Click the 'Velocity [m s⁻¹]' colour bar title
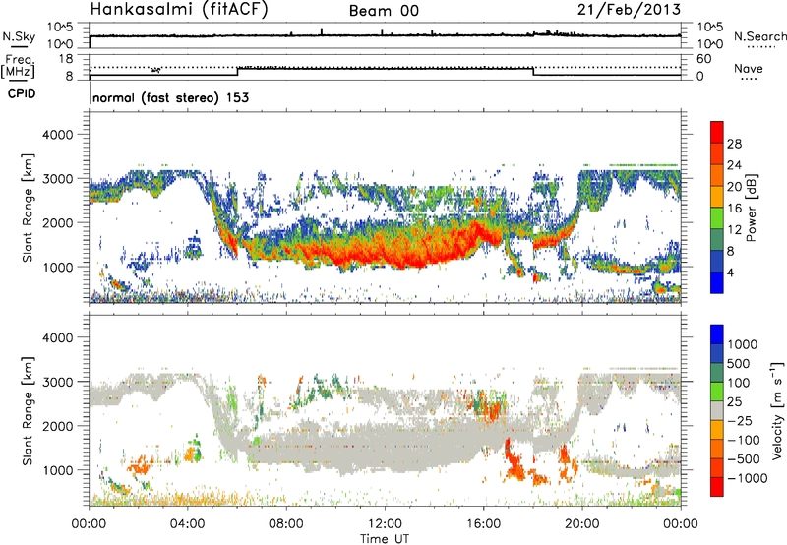This screenshot has height=545, width=787. (777, 410)
